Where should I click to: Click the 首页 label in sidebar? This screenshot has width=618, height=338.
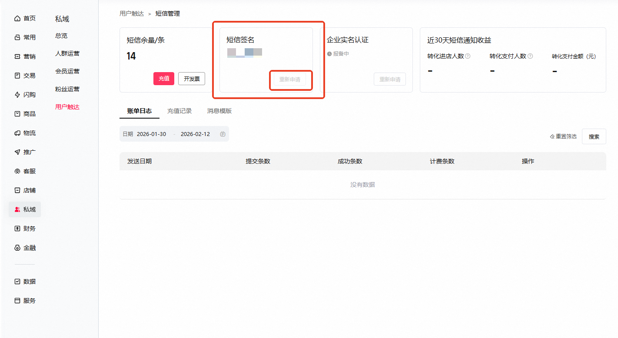coord(30,18)
